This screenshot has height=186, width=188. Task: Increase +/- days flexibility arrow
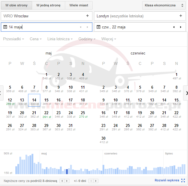[x=96, y=181]
